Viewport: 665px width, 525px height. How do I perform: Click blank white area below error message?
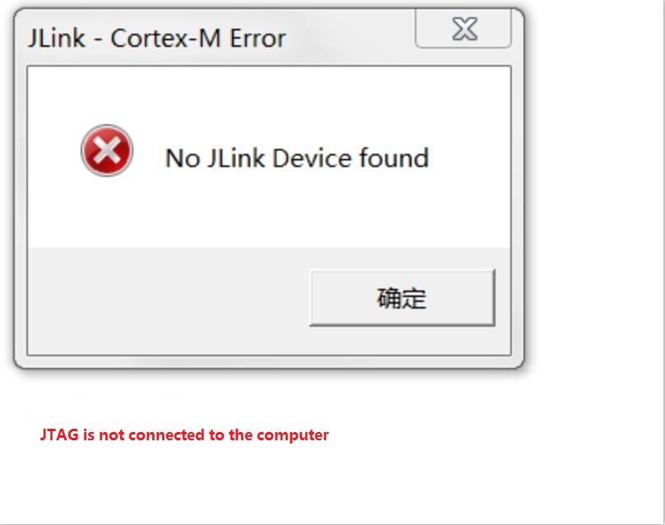tap(269, 212)
